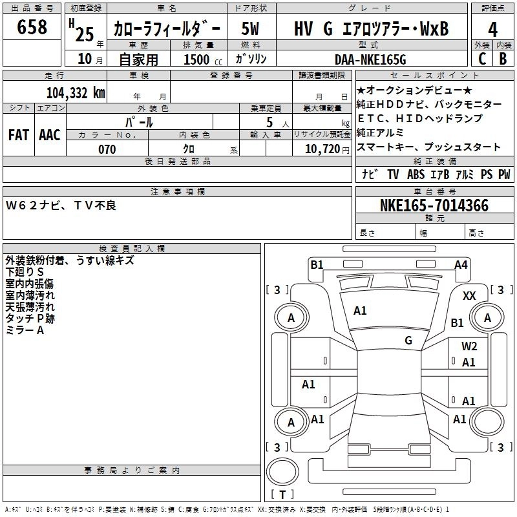
Task: Click inspector note 下廻りS
Action: [25, 272]
